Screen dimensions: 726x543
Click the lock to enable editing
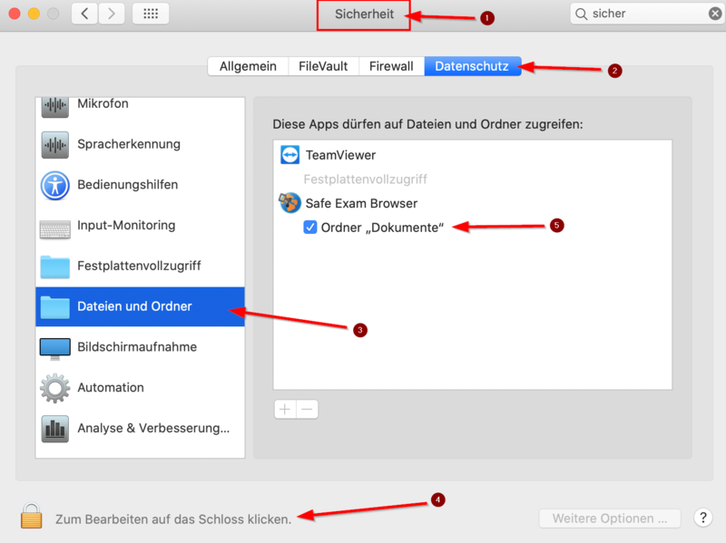pyautogui.click(x=30, y=515)
